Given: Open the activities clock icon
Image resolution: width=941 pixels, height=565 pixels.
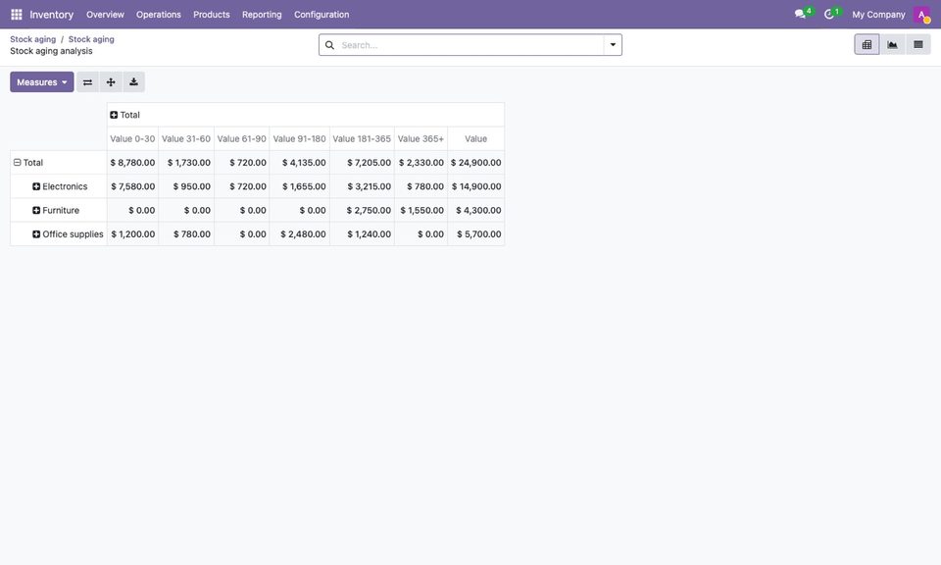Looking at the screenshot, I should coord(829,14).
